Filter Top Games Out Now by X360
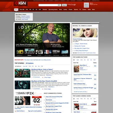 click(x=78, y=60)
